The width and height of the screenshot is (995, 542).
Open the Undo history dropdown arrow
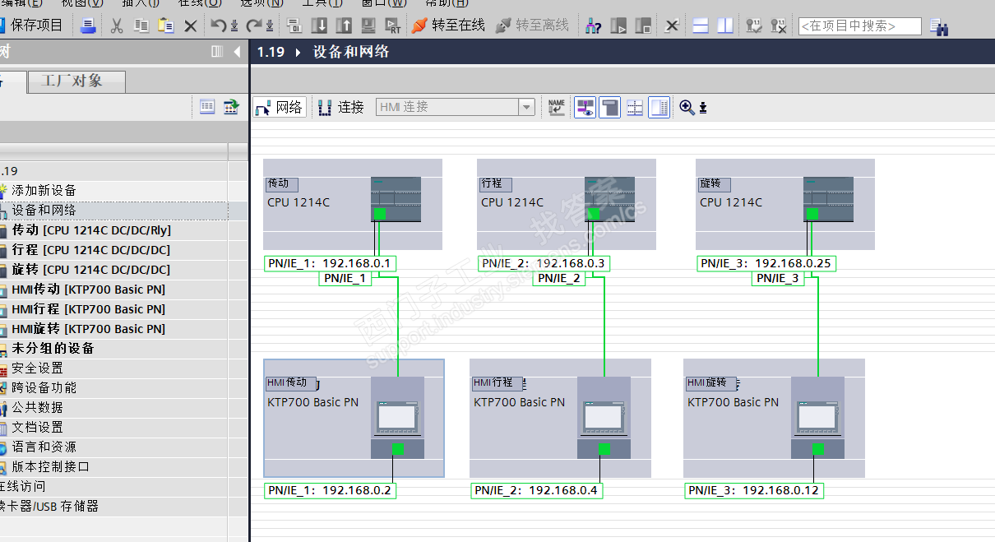pos(234,26)
